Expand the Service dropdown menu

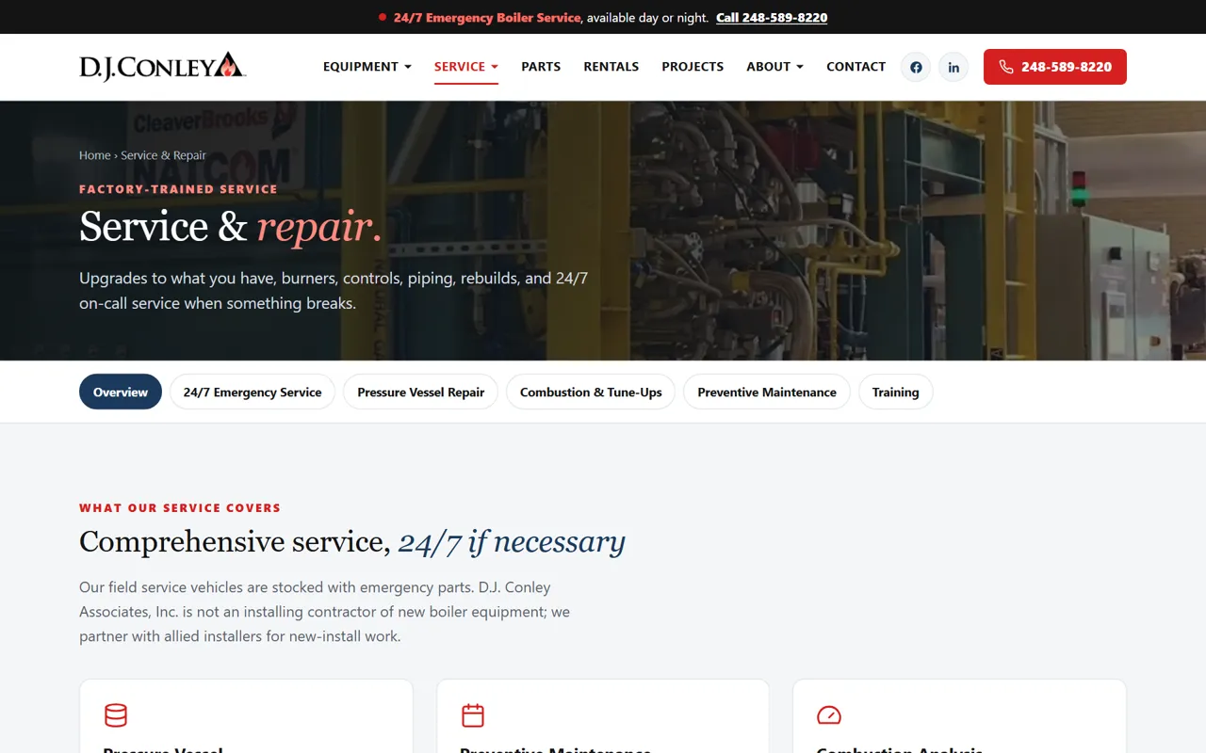(466, 67)
